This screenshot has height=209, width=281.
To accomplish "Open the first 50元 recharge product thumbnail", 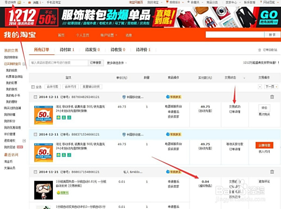I will coord(43,115).
